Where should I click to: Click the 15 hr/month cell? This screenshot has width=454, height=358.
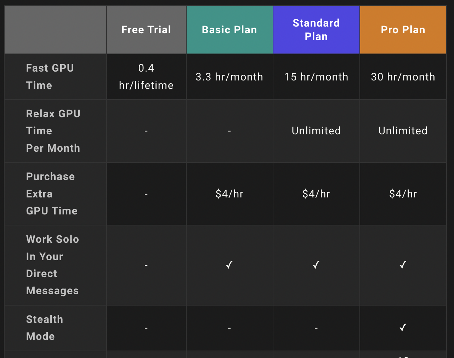[316, 77]
